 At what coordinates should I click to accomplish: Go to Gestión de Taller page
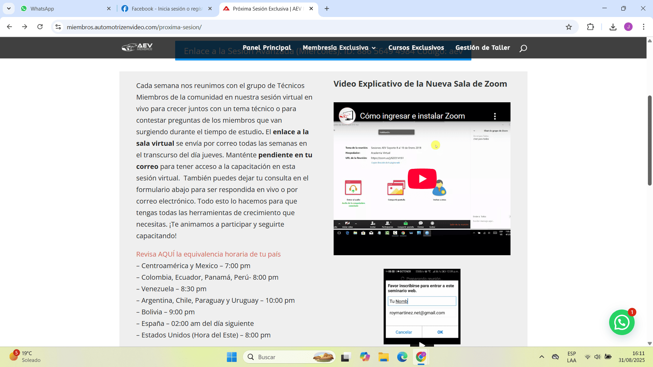tap(482, 48)
